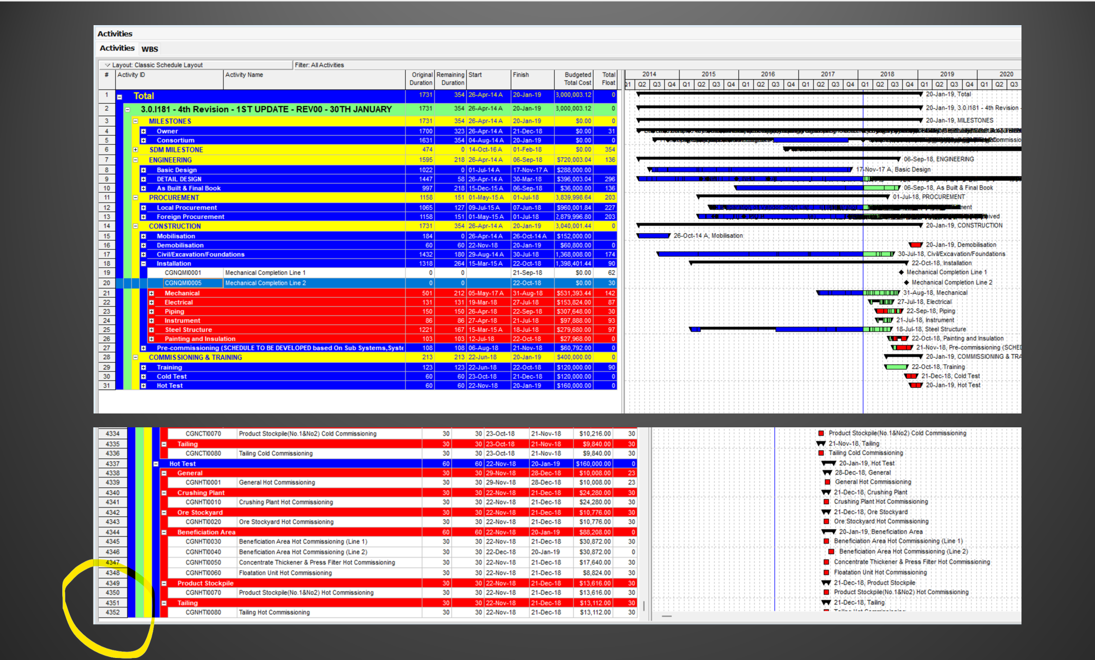Click the lower Gantt horizontal scrollbar thumb

click(x=666, y=616)
